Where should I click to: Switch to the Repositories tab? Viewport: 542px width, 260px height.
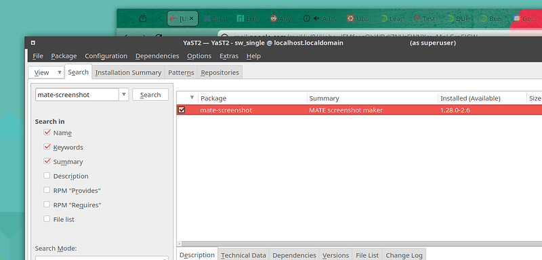click(220, 72)
